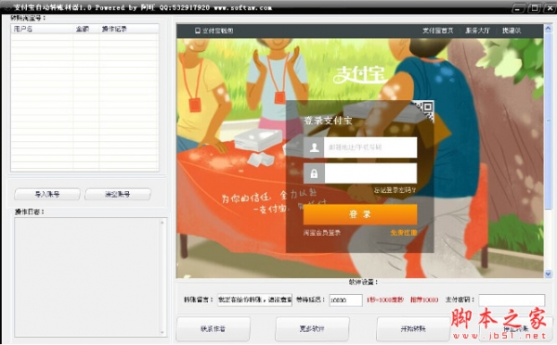Open 提建议 suggestions link in top bar

[512, 31]
